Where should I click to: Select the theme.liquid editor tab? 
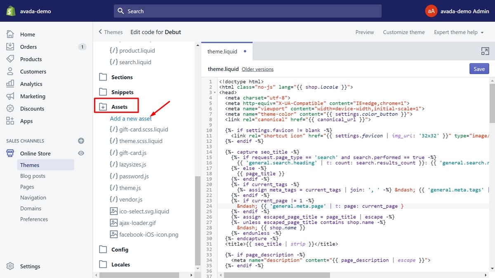click(227, 51)
